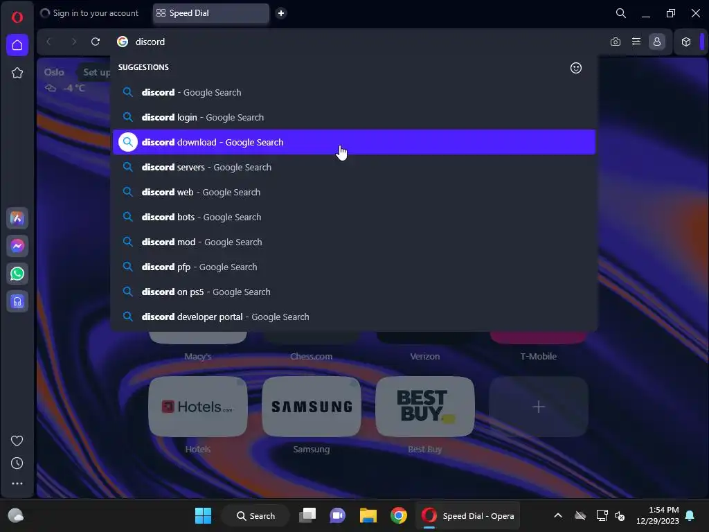Click the Verizon speed dial label
The image size is (709, 532).
coord(425,356)
